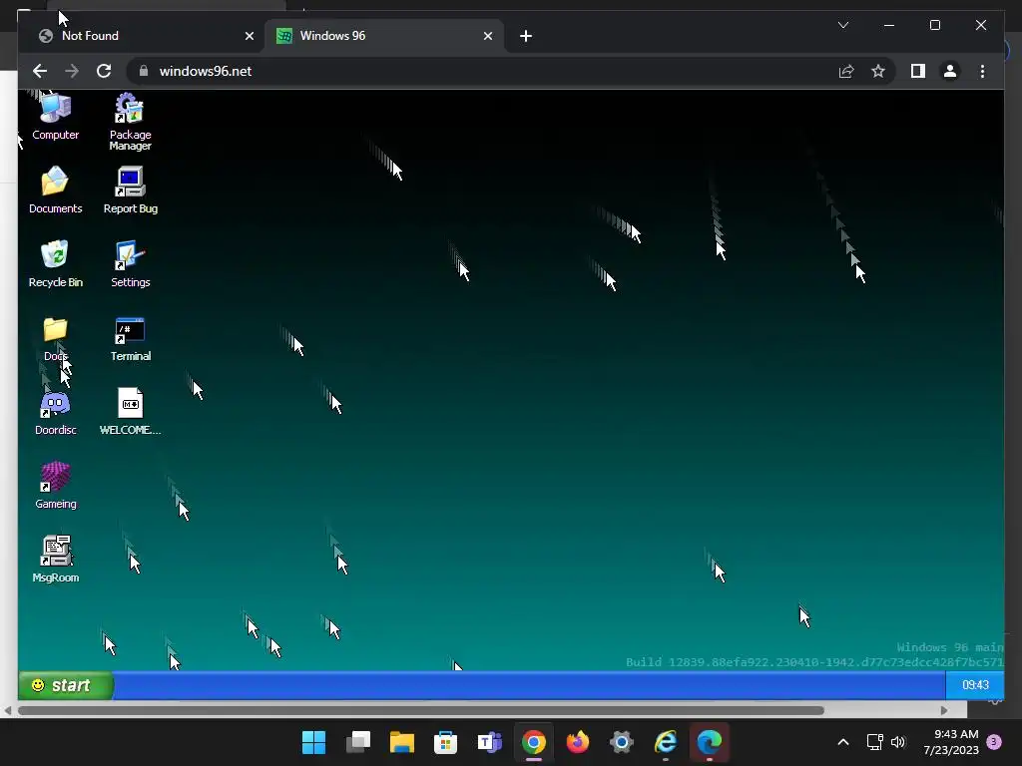Open Windows Settings gear in taskbar
Image resolution: width=1022 pixels, height=766 pixels.
pyautogui.click(x=622, y=742)
